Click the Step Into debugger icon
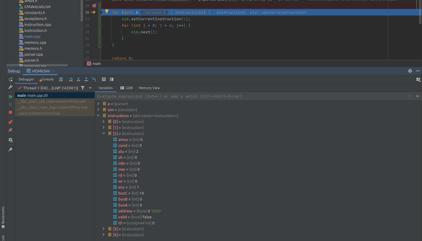The image size is (422, 241). [79, 79]
